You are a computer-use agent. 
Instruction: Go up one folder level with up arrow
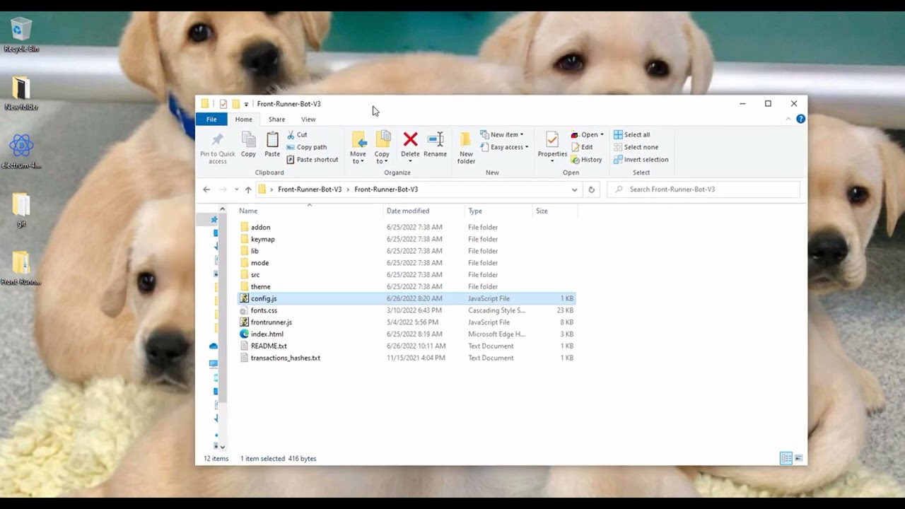click(x=248, y=189)
